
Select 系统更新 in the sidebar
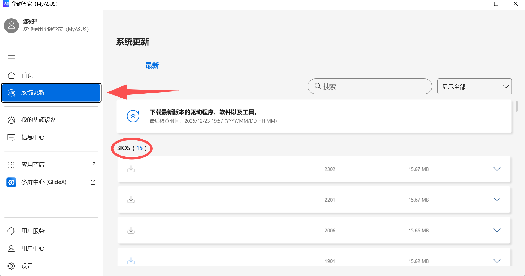[51, 93]
